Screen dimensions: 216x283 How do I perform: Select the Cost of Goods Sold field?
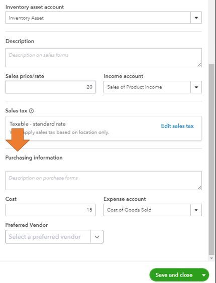click(147, 210)
